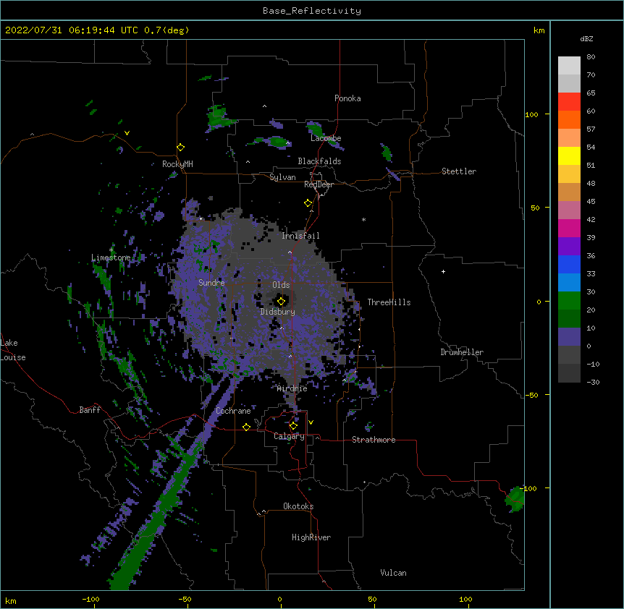Screen dimensions: 624x609
Task: Click the yellow diamond marker above RockyMH
Action: (181, 148)
